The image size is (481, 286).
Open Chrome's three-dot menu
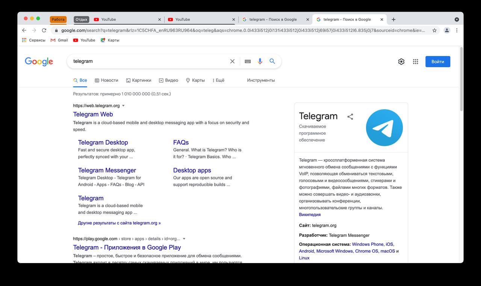click(x=457, y=30)
